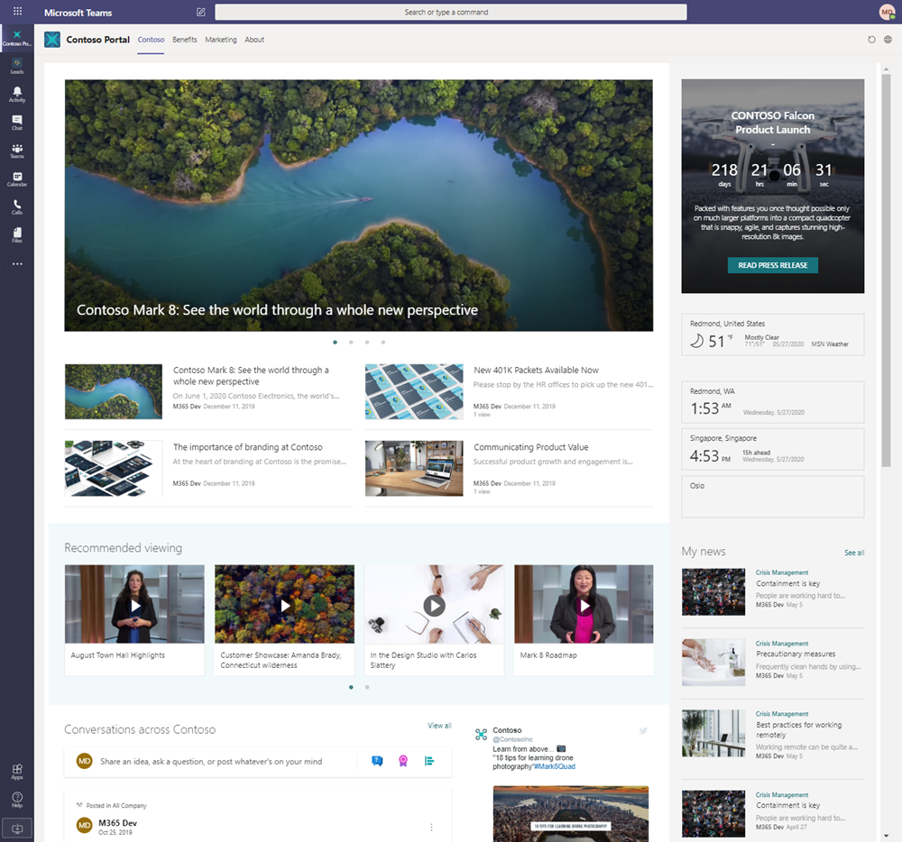Image resolution: width=902 pixels, height=842 pixels.
Task: Click the new chat compose icon
Action: point(201,12)
